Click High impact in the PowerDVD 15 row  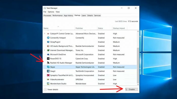click(115, 59)
